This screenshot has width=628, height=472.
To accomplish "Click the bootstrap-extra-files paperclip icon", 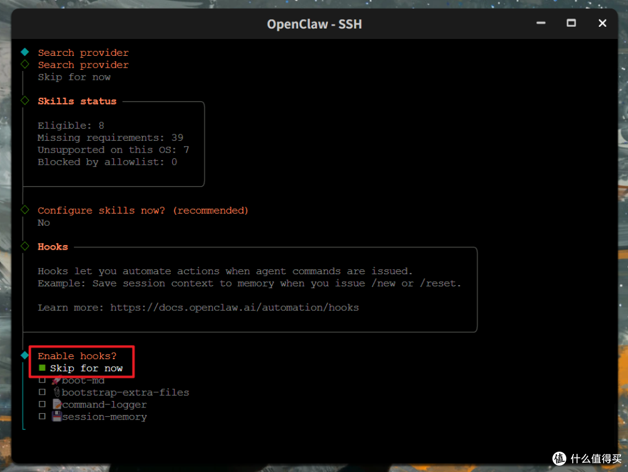I will (x=56, y=392).
